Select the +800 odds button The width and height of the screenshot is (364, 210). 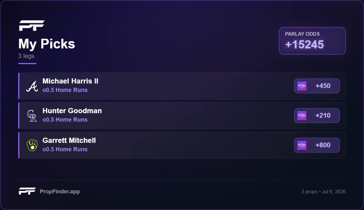[x=317, y=145]
